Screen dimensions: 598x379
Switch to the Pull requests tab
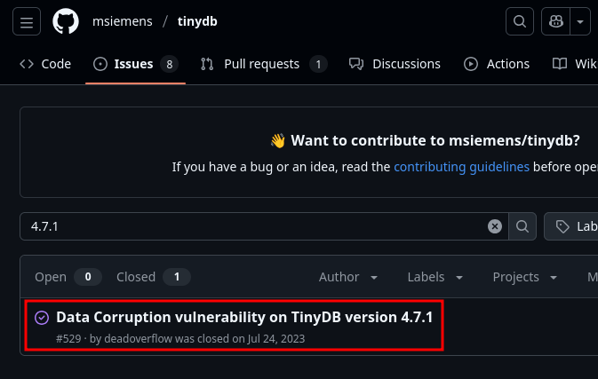click(263, 64)
